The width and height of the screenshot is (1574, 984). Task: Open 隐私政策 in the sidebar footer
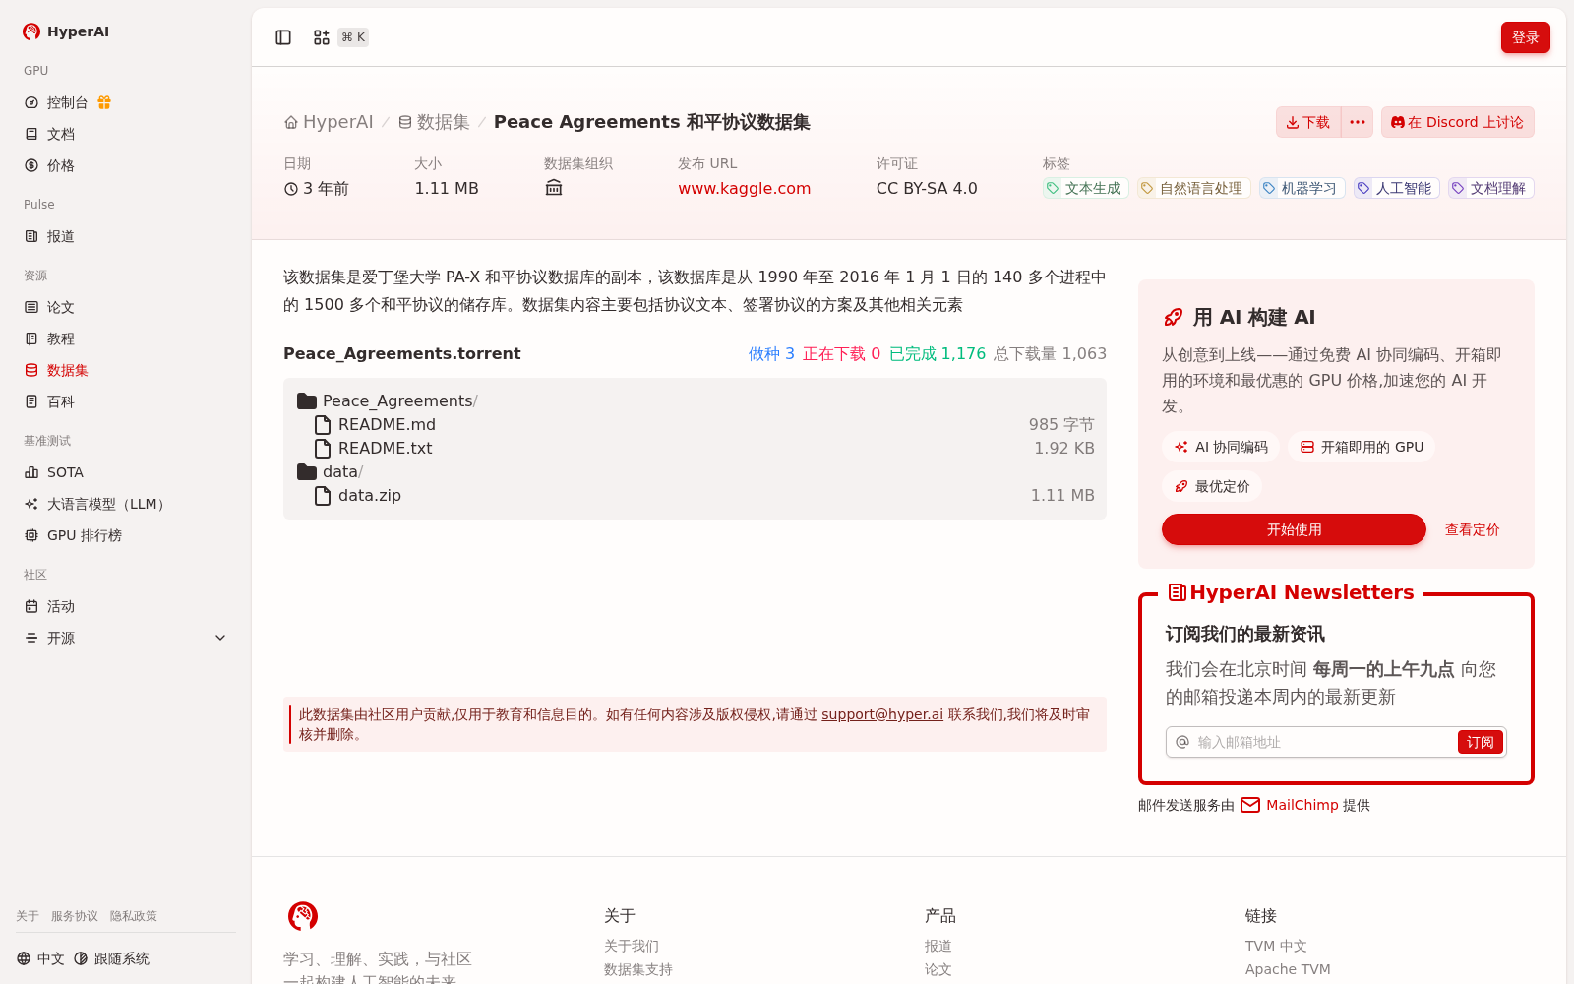(x=134, y=916)
